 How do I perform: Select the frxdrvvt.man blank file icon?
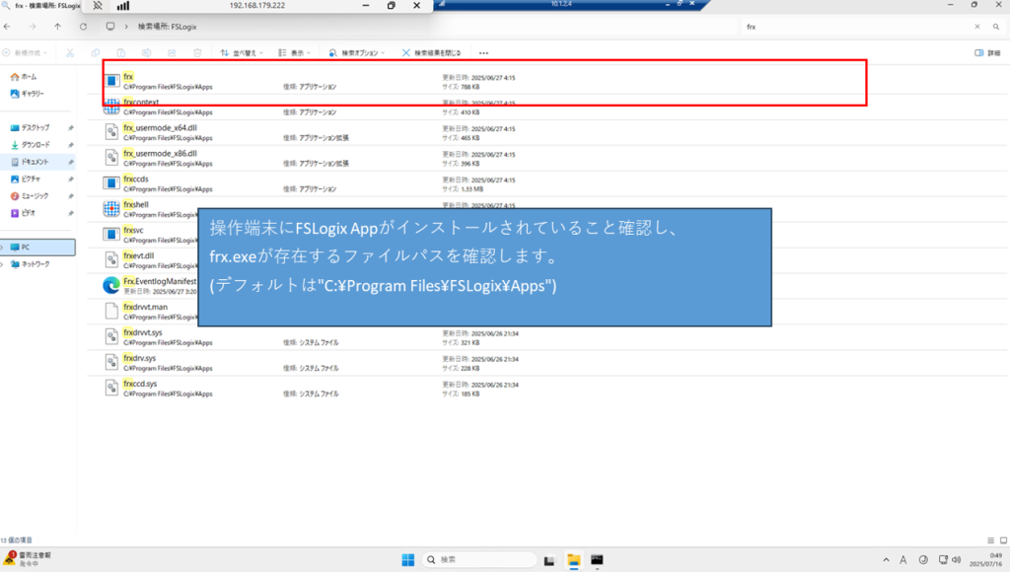tap(111, 311)
